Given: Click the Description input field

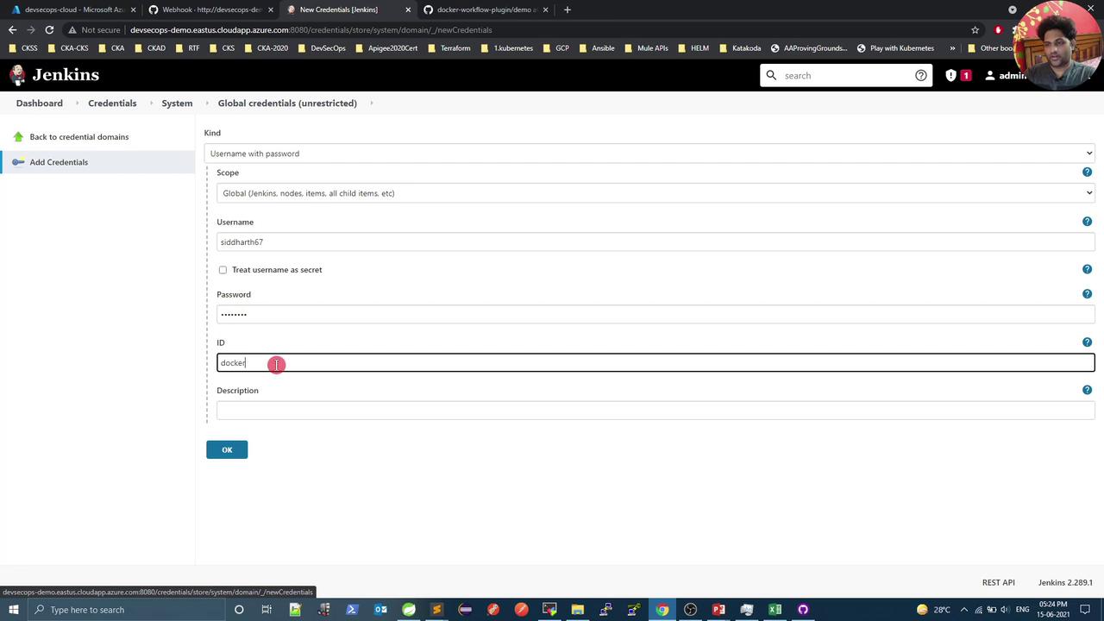Looking at the screenshot, I should click(x=655, y=411).
